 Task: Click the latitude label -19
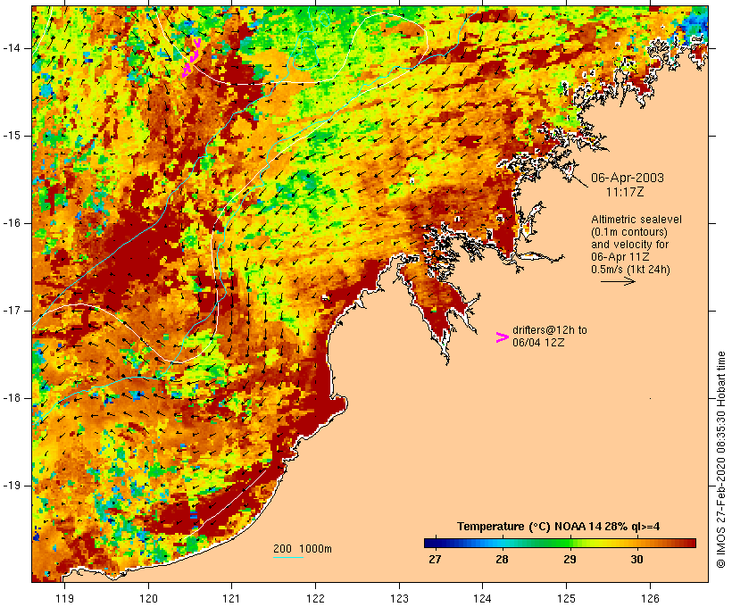[x=12, y=486]
